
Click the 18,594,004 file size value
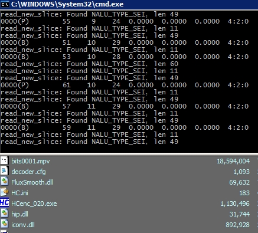[x=233, y=161]
